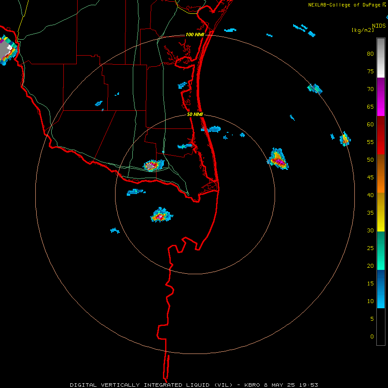Pick the magenta-purple segment of color scale

pyautogui.click(x=381, y=97)
